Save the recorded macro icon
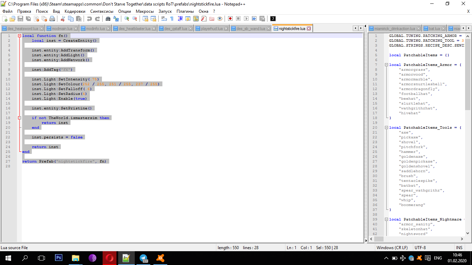Screen dimensions: 472x265 [x=262, y=19]
